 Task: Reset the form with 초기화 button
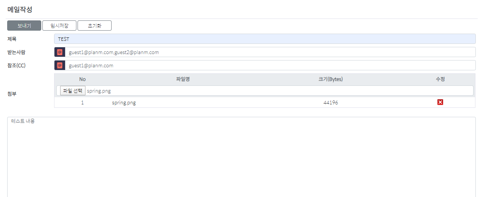tap(95, 26)
